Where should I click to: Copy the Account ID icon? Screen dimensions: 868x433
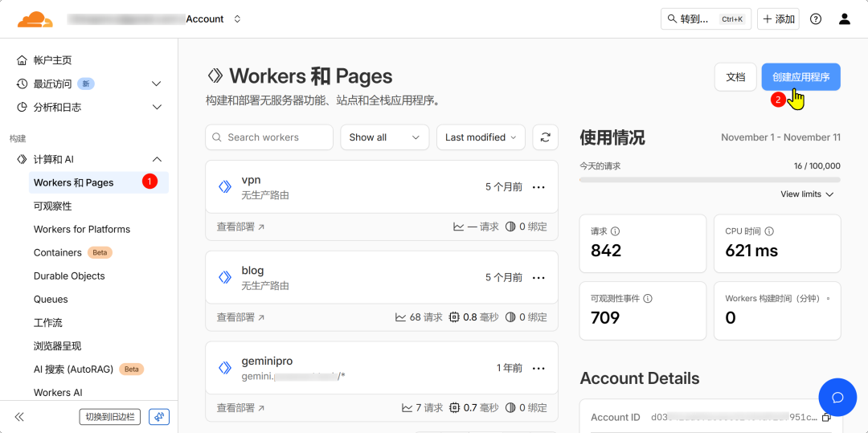click(x=826, y=417)
